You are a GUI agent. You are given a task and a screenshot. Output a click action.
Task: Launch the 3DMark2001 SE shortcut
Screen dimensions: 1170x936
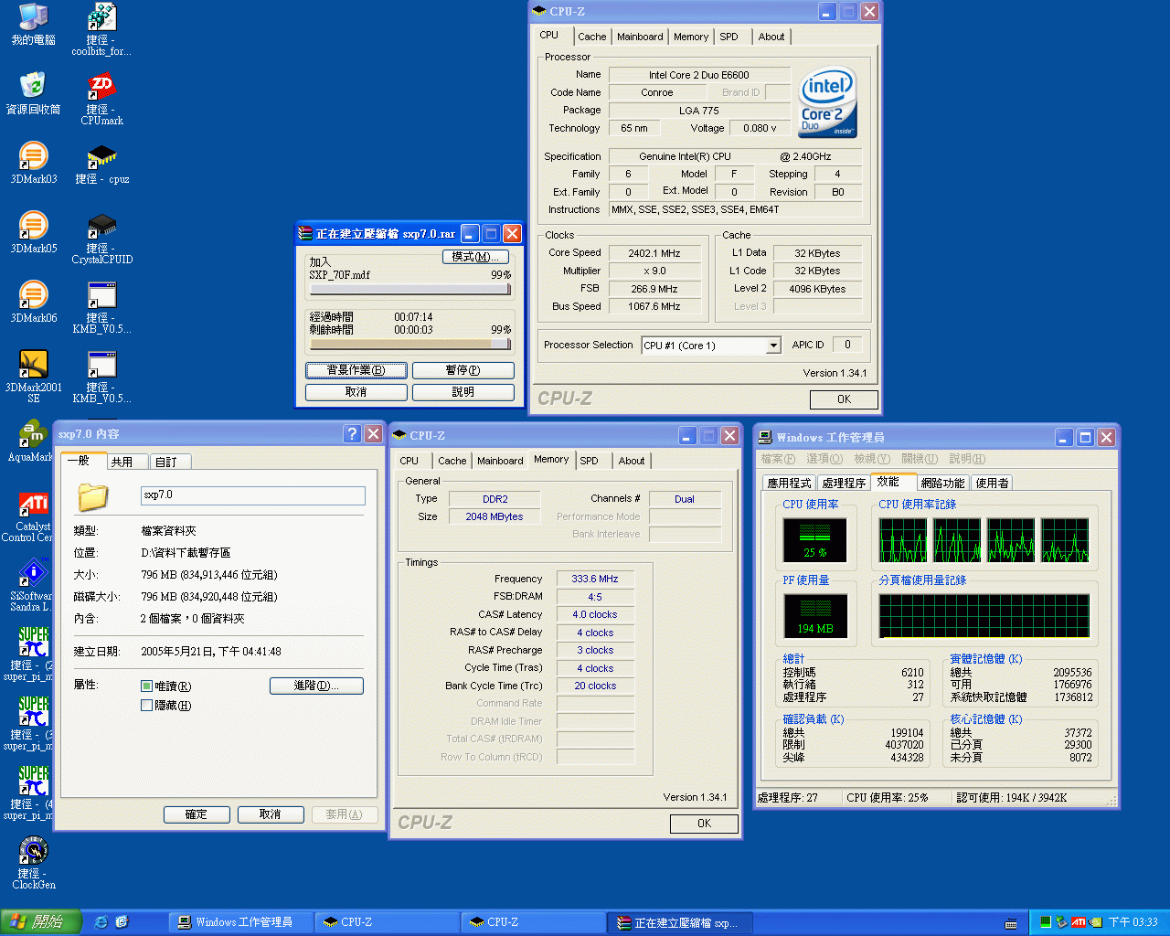pos(33,376)
